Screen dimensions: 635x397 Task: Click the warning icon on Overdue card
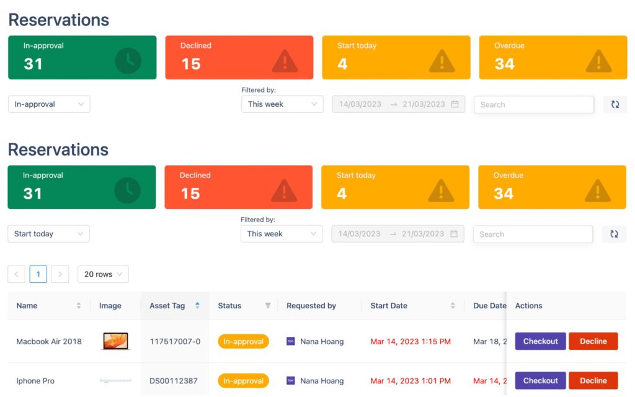click(x=598, y=61)
